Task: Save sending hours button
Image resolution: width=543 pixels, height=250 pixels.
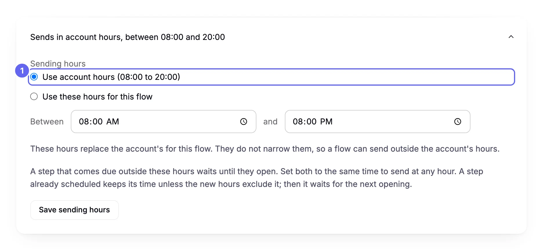Action: [75, 210]
